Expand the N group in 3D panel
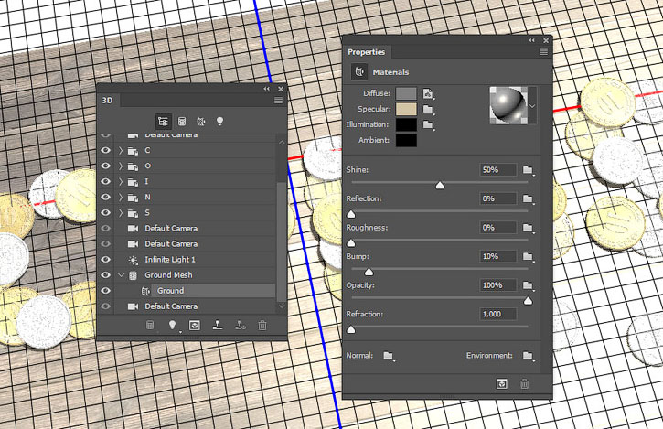This screenshot has height=429, width=663. tap(121, 198)
